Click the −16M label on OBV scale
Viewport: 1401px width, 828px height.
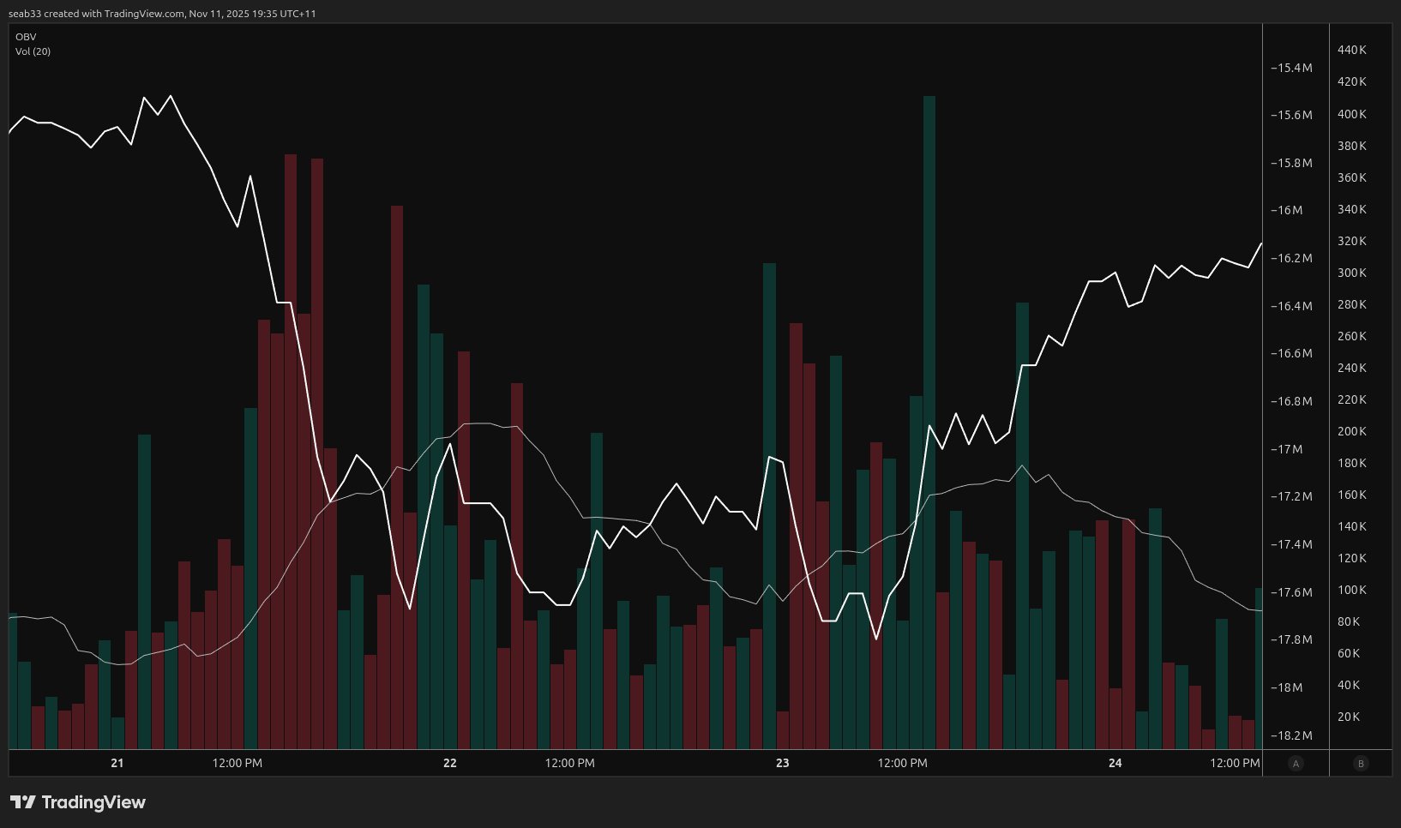[1287, 210]
